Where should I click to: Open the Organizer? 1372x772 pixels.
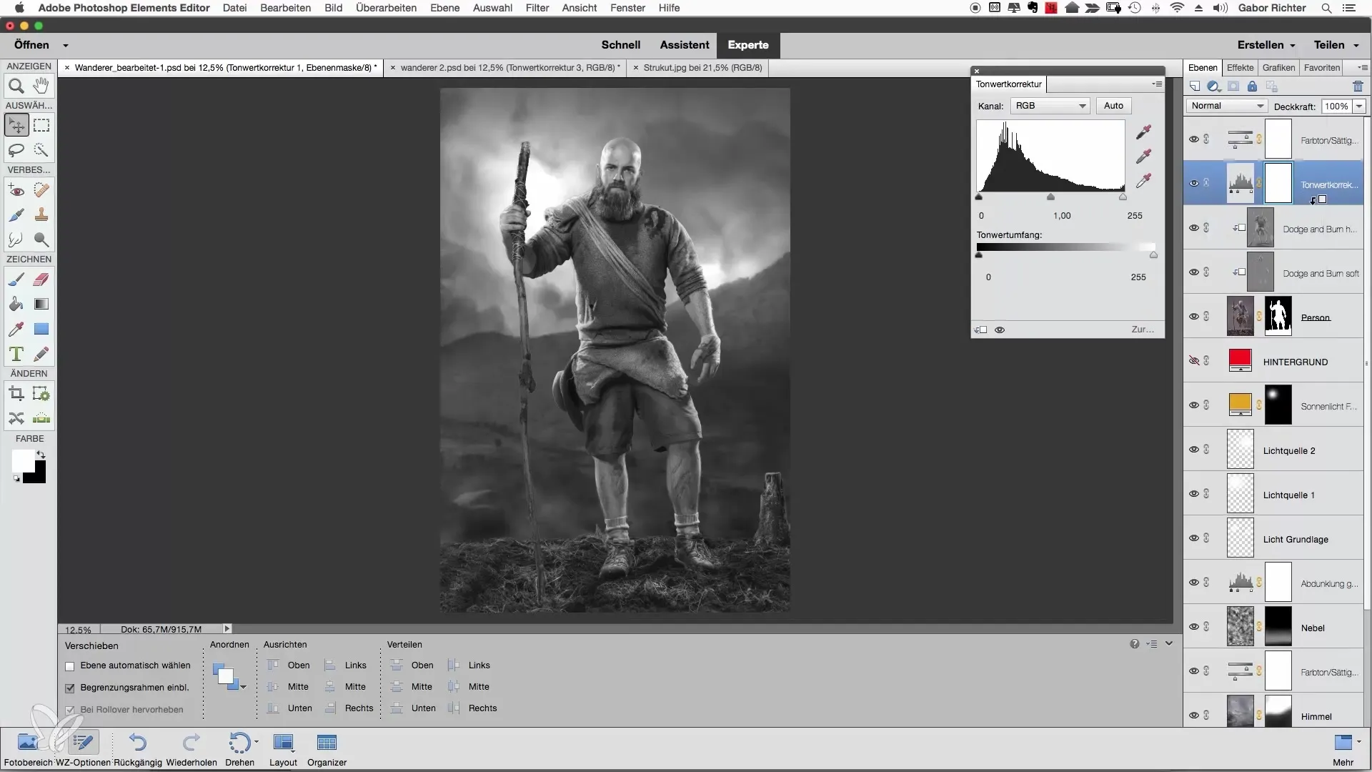tap(327, 750)
